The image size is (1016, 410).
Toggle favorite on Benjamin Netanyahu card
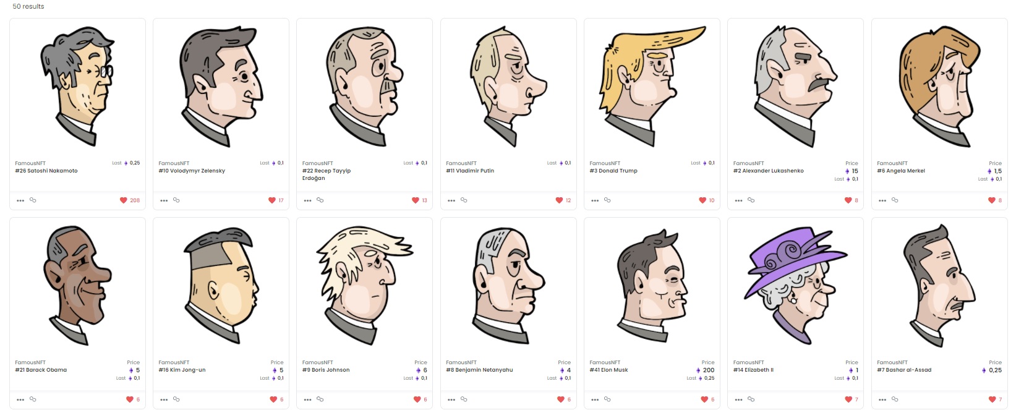[561, 399]
